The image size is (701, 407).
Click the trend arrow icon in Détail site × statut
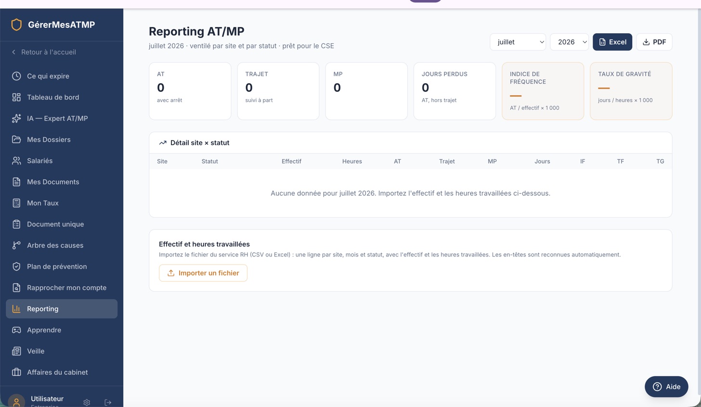click(163, 143)
